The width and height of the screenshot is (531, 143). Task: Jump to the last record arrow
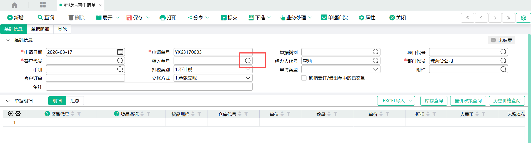click(x=509, y=18)
